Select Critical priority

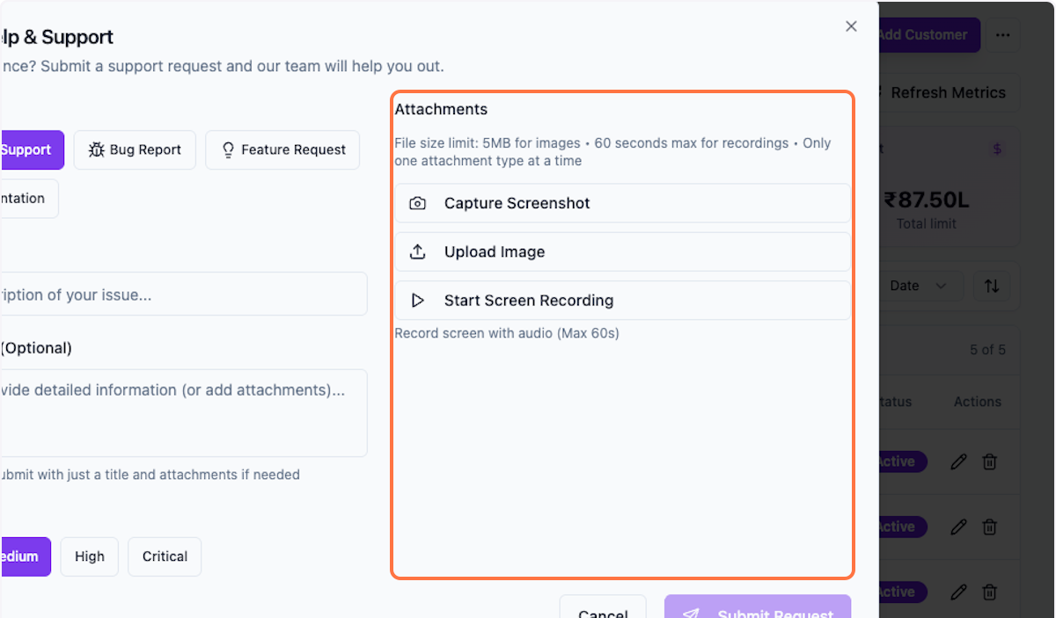[x=165, y=556]
